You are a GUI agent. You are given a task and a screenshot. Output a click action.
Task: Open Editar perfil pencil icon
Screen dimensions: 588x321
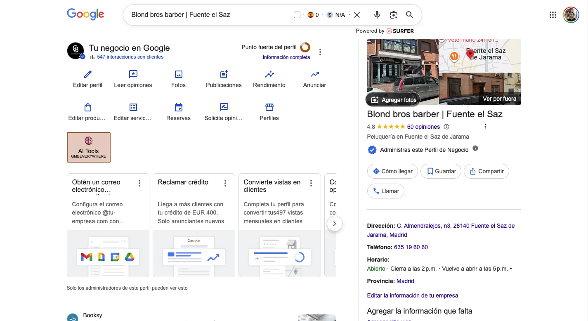click(87, 74)
